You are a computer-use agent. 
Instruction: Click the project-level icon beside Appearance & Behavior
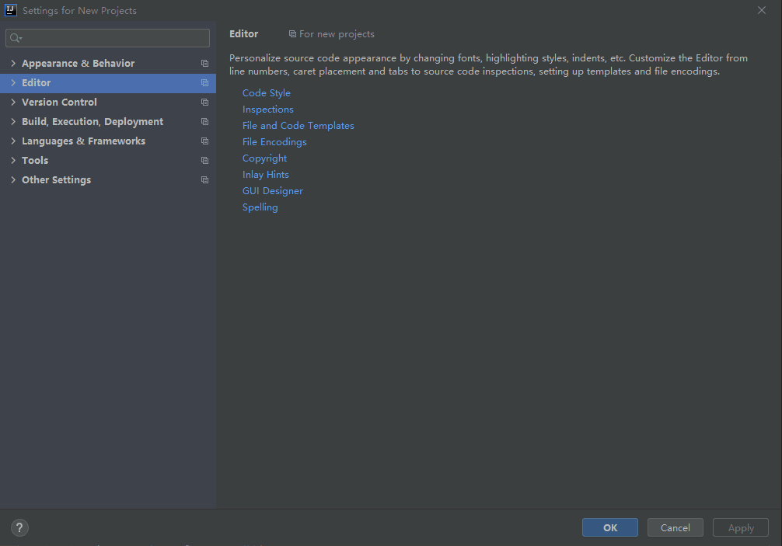point(204,63)
